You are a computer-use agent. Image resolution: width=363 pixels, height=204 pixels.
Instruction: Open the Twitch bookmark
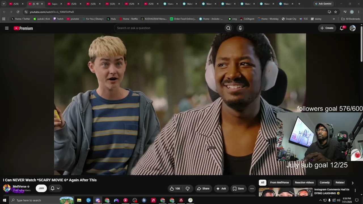[58, 19]
